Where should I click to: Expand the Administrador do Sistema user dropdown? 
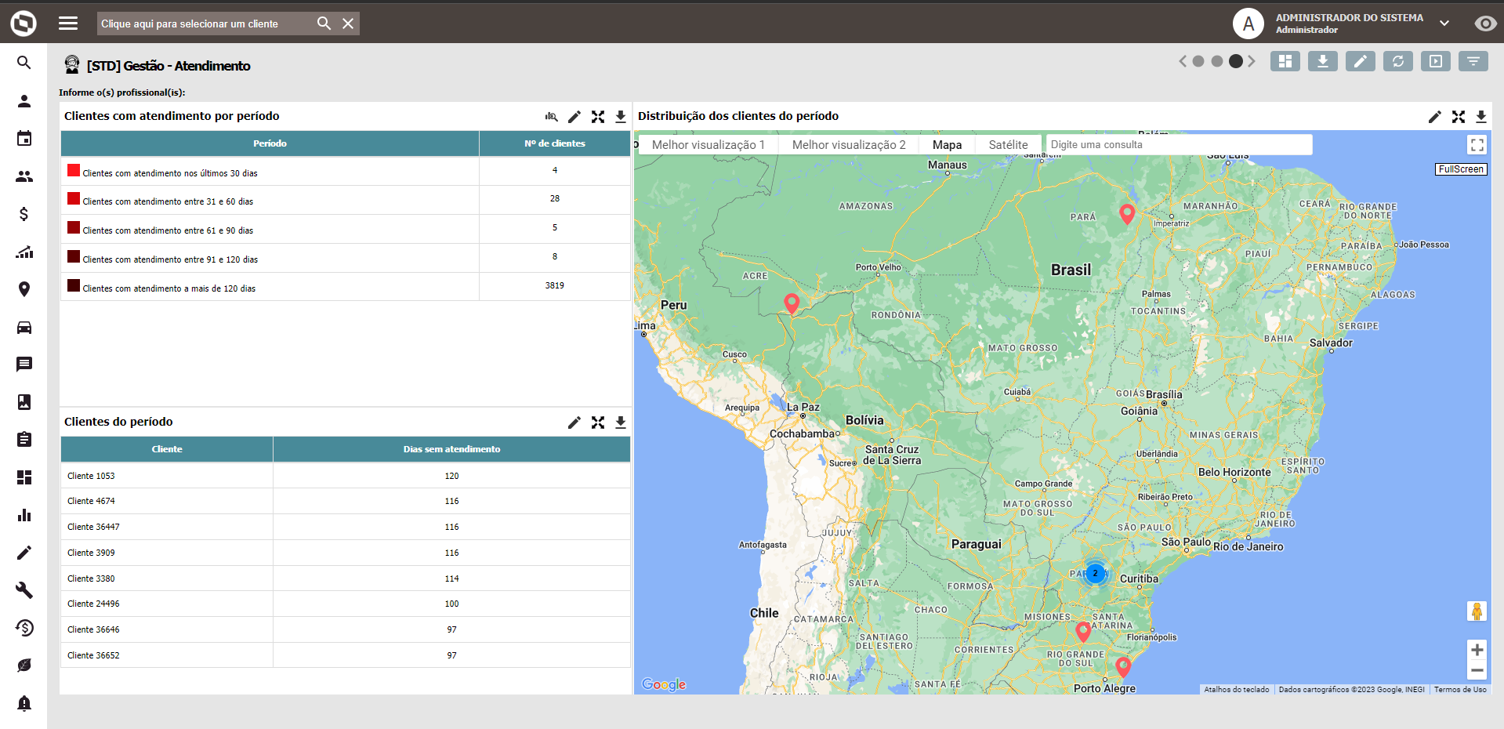(x=1444, y=24)
